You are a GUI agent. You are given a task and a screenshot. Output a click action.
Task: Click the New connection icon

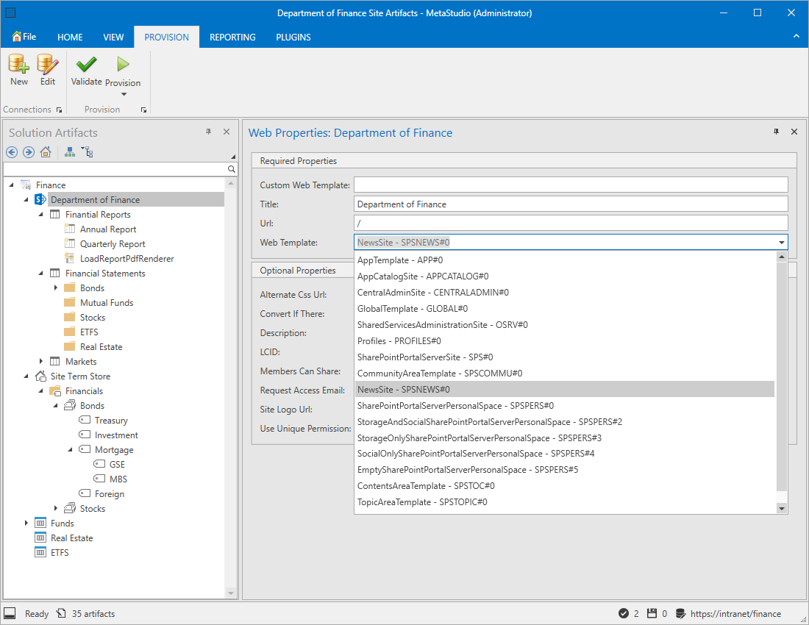(x=19, y=65)
